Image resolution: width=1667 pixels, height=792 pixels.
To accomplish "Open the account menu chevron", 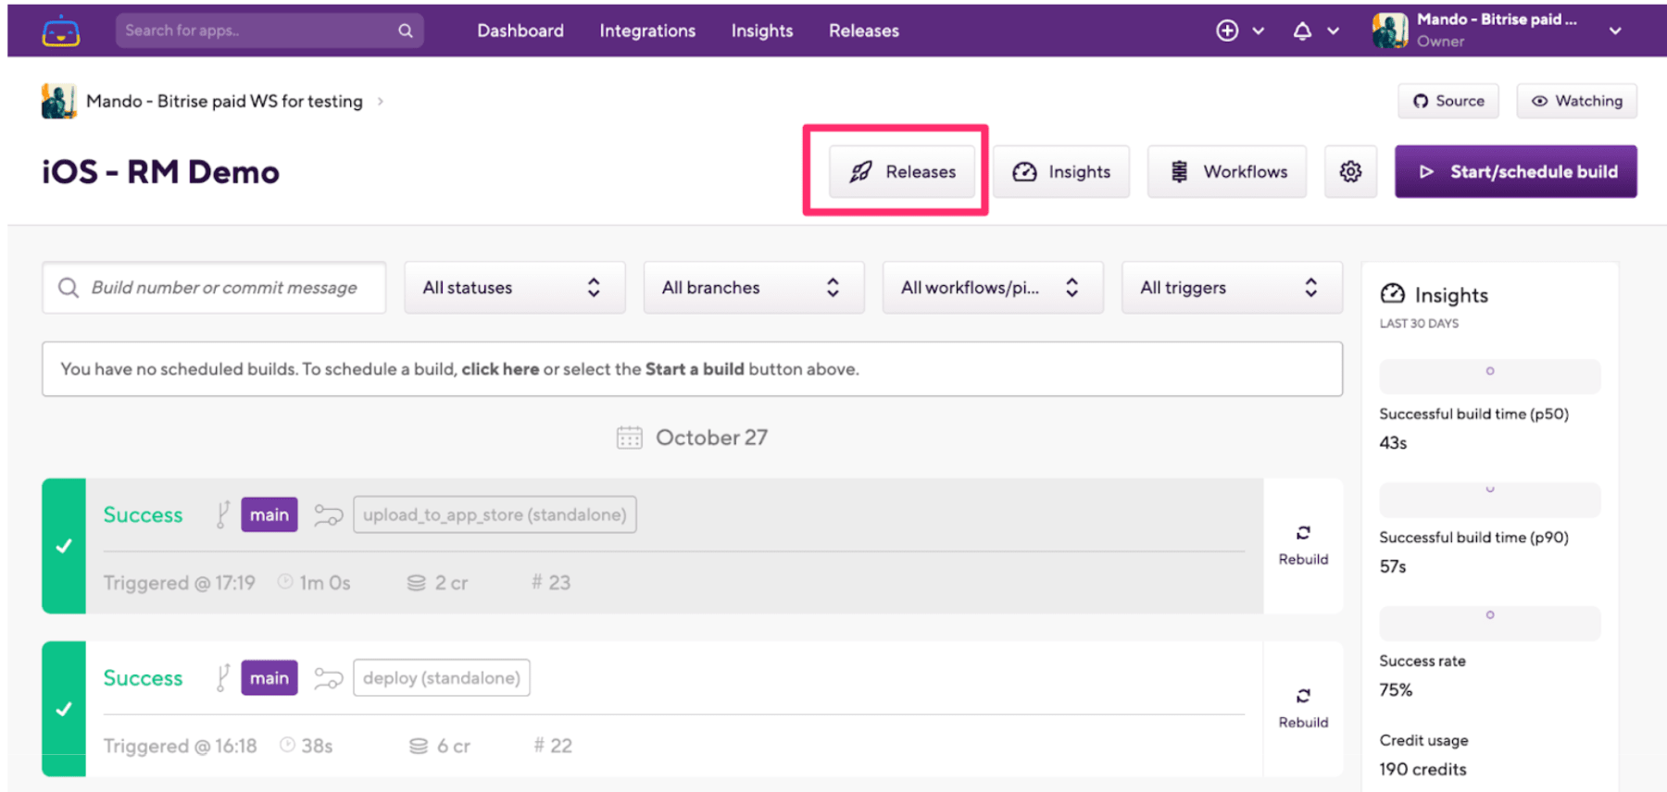I will point(1615,31).
